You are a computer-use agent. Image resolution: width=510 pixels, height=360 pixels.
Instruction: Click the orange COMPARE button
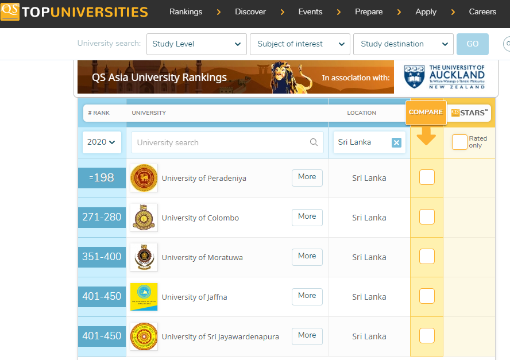click(x=426, y=113)
